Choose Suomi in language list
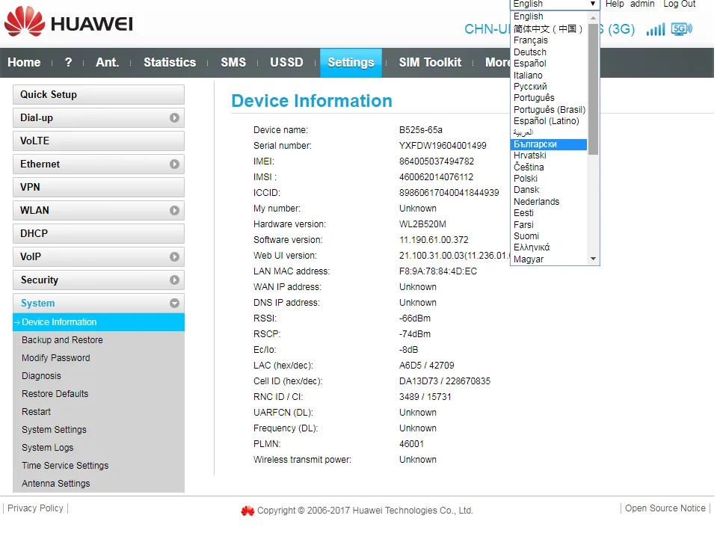The height and width of the screenshot is (542, 717). tap(548, 236)
